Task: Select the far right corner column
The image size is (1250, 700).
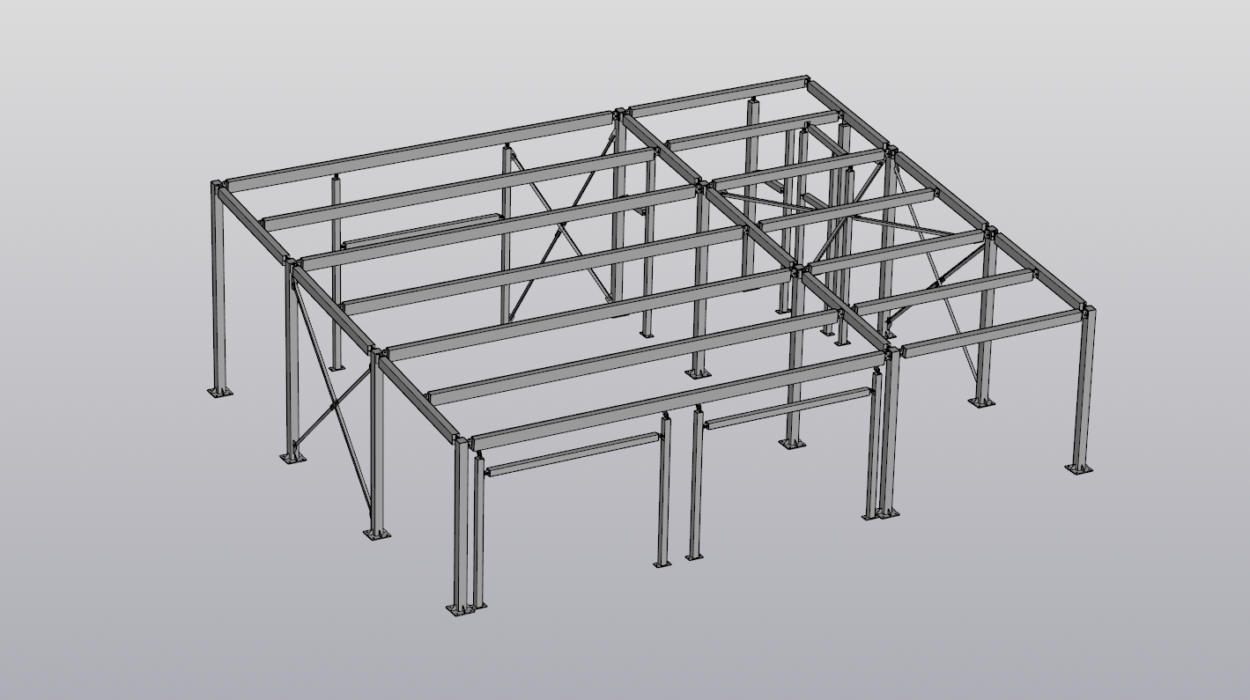Action: pos(1084,387)
